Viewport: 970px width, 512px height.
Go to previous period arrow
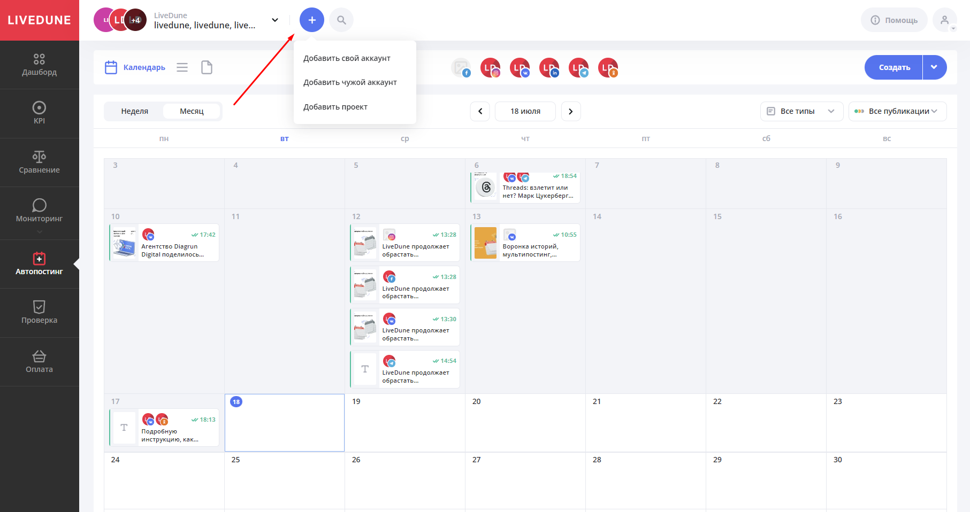[480, 111]
